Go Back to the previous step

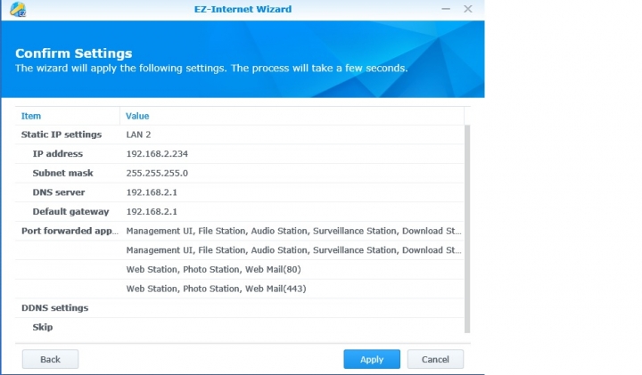50,359
